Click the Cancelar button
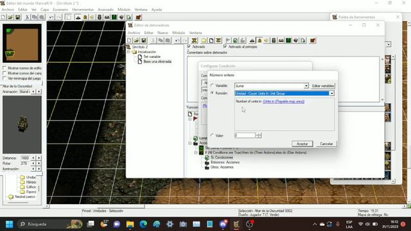Screen dimensions: 411x231 [x=326, y=144]
